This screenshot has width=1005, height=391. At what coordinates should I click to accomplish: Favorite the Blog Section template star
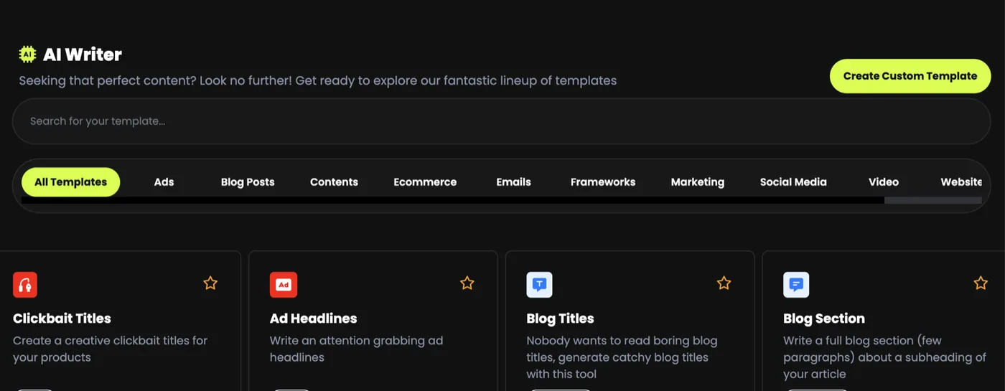pyautogui.click(x=981, y=283)
